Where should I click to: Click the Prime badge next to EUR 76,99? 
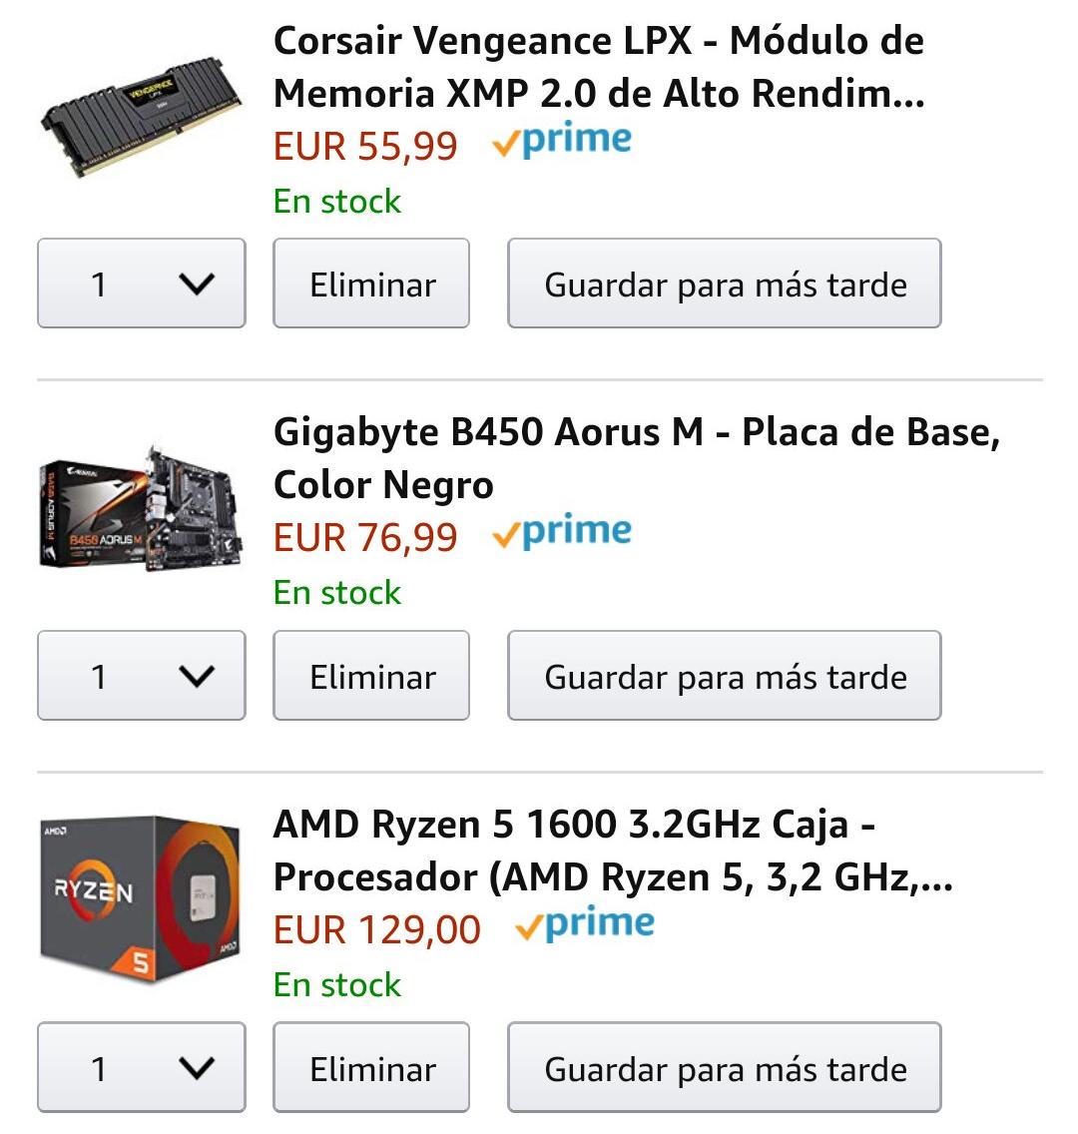(563, 534)
